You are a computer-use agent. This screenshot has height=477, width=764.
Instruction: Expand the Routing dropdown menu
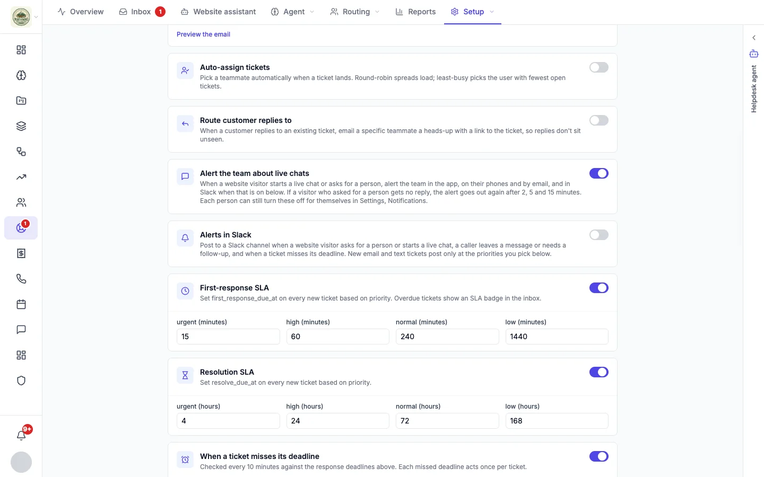tap(355, 12)
